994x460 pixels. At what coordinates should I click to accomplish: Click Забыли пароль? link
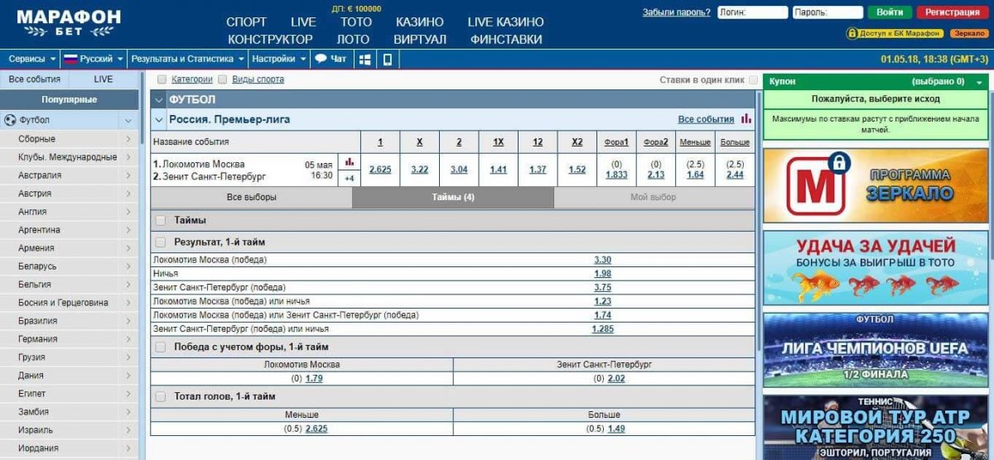pyautogui.click(x=676, y=12)
